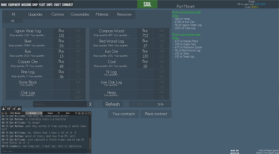Open the SHIPS menu
This screenshot has width=279, height=154.
tap(50, 5)
